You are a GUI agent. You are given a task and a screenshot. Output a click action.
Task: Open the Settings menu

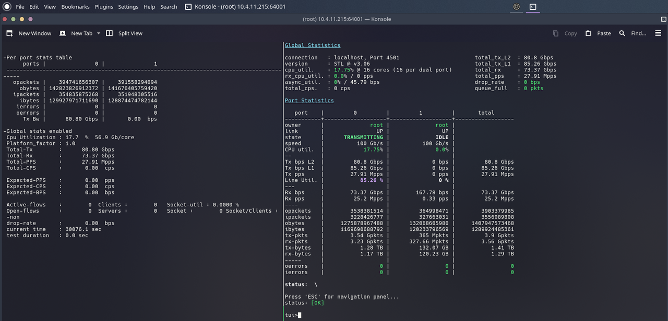coord(128,7)
